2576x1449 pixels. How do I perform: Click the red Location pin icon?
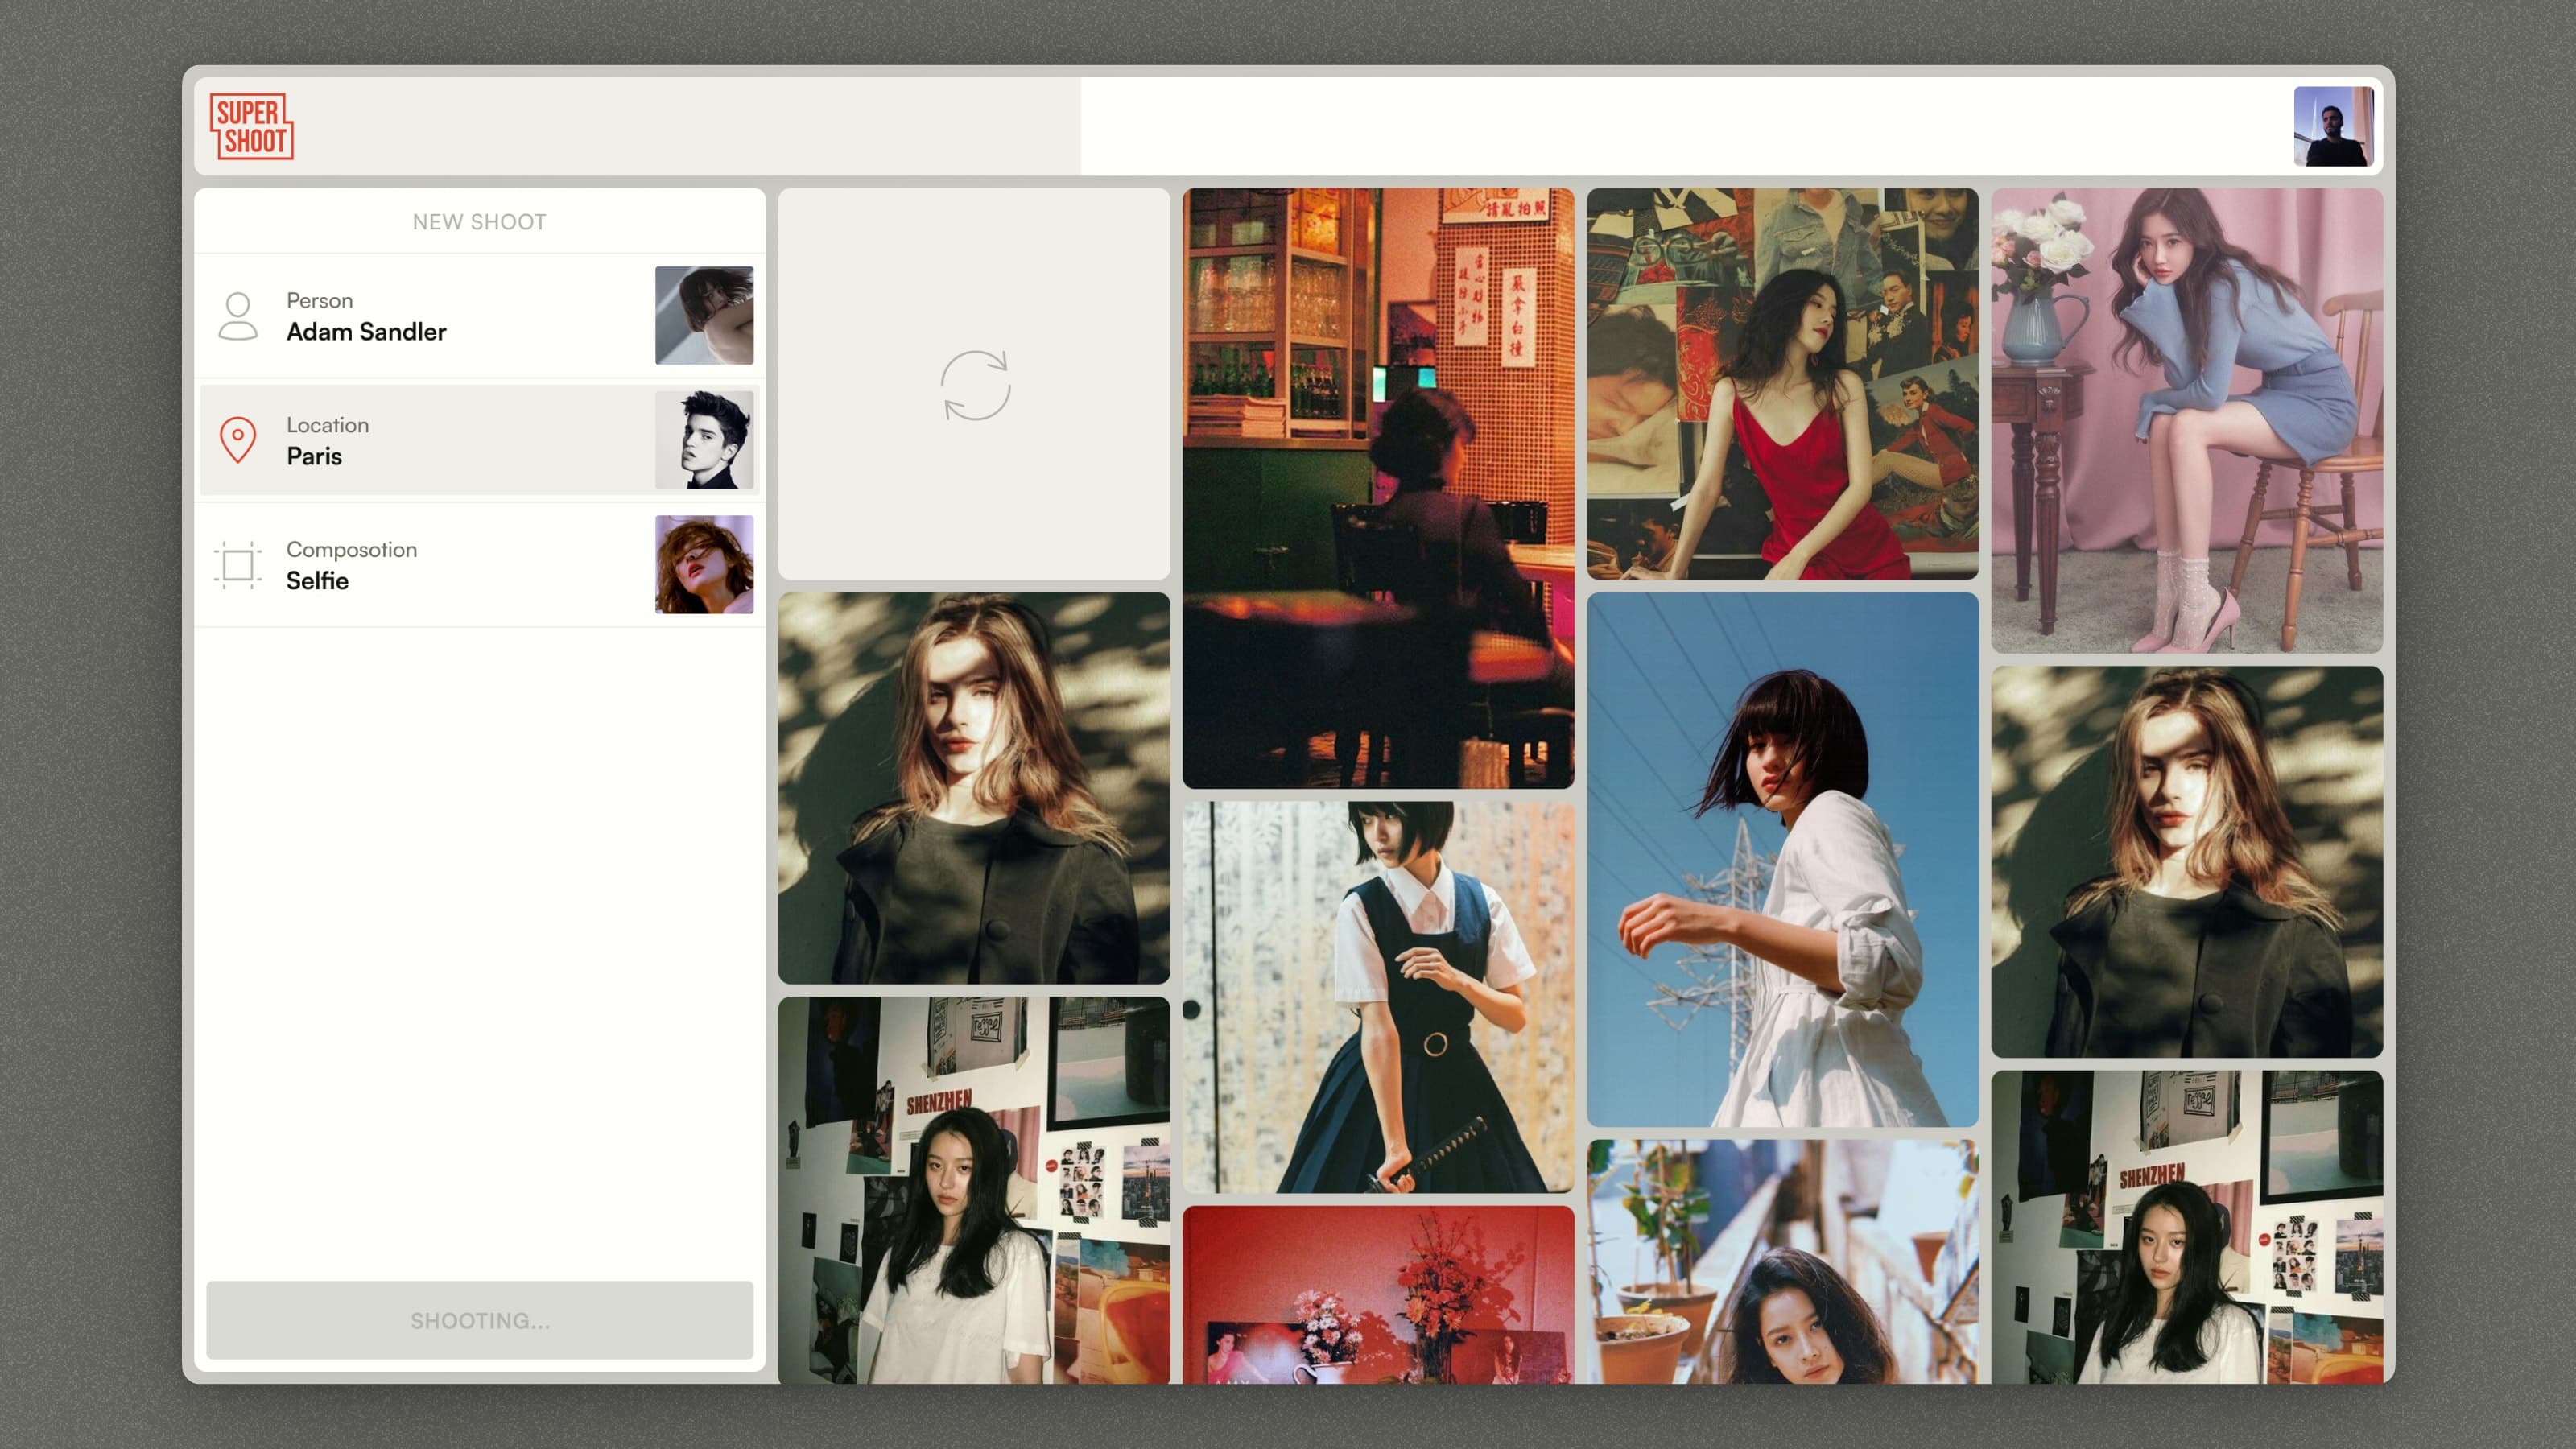click(238, 440)
